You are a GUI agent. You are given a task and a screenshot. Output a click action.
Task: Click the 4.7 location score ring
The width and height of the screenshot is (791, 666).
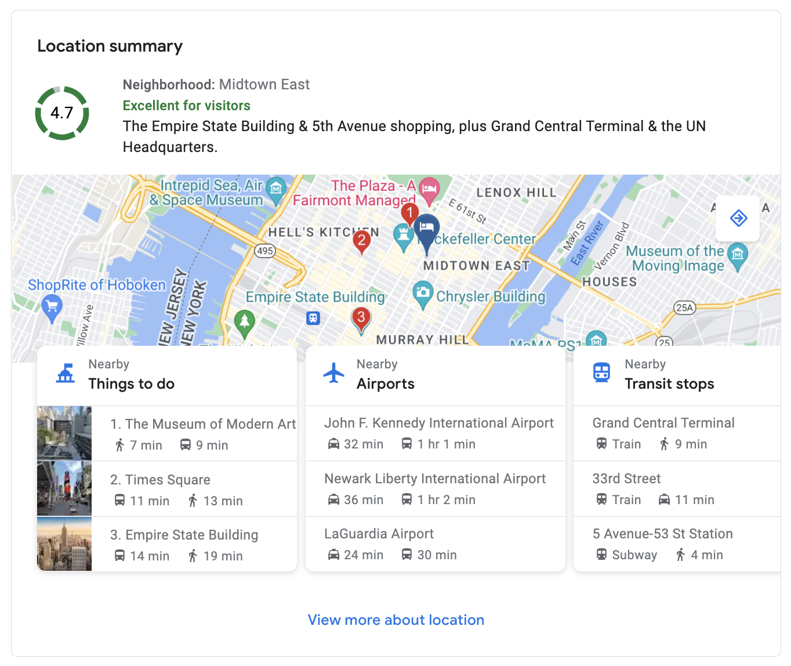point(62,113)
